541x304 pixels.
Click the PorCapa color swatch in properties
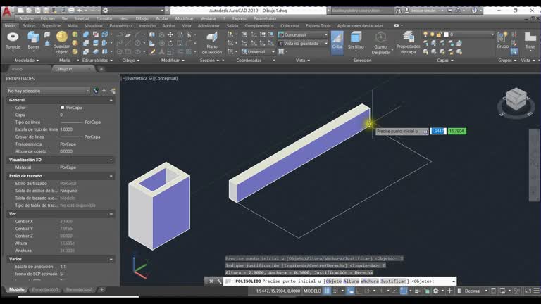coord(63,108)
